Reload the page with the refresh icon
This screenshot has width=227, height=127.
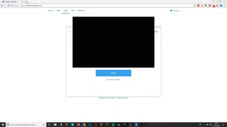(x=9, y=6)
